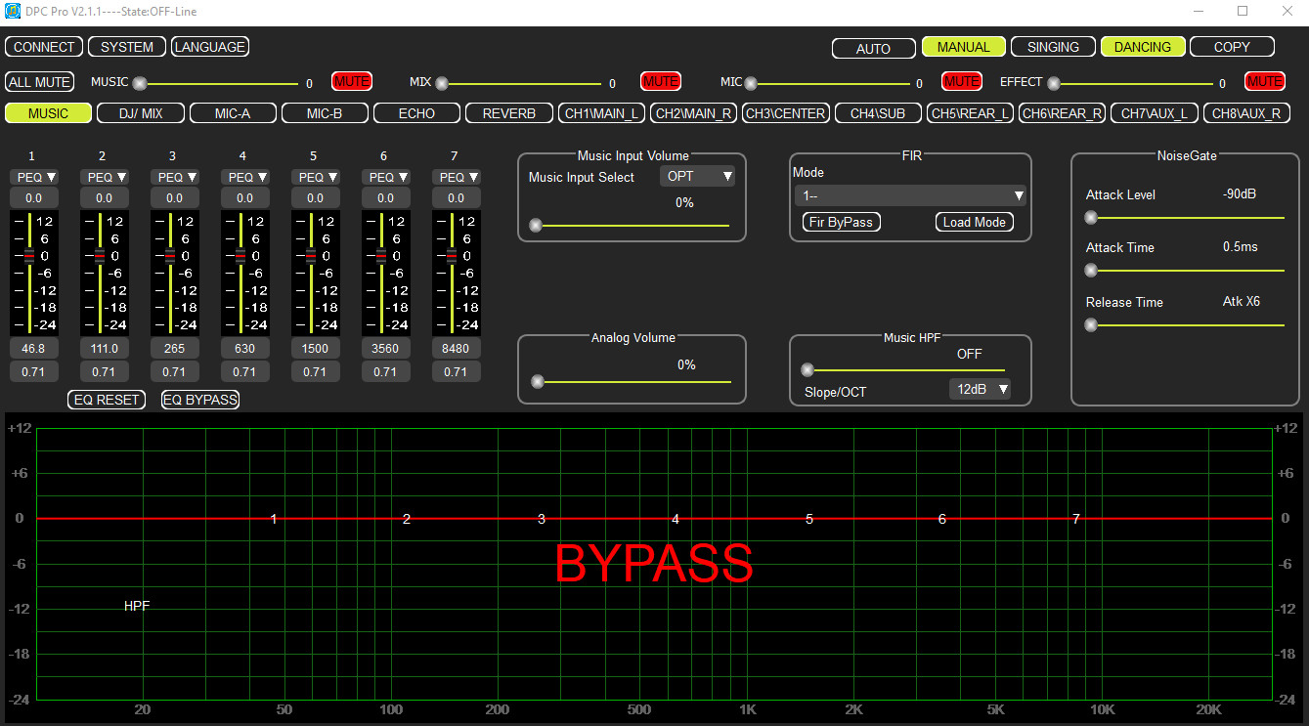Click EQ RESET
The width and height of the screenshot is (1309, 726).
(107, 400)
